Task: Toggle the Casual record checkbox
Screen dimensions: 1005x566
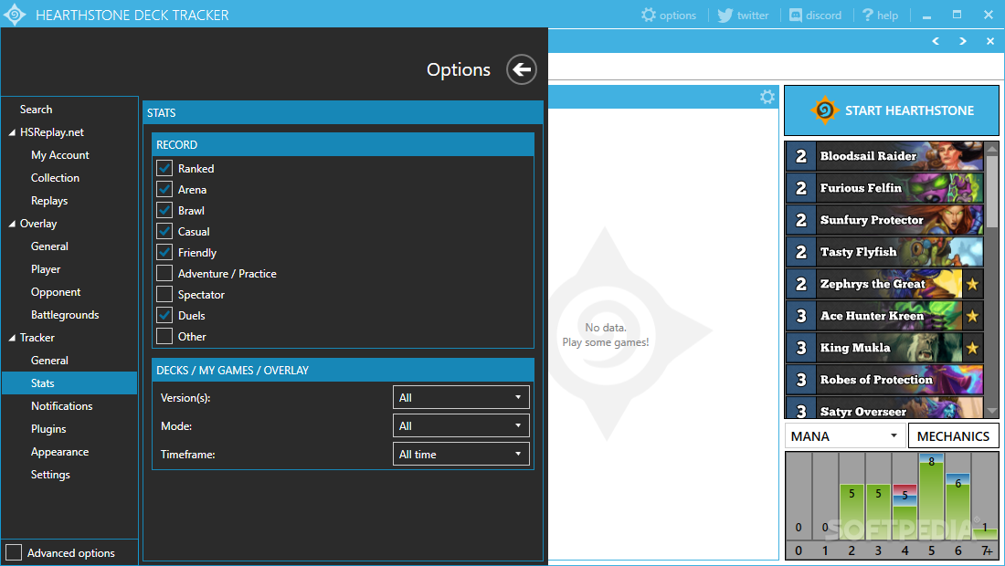Action: [x=164, y=231]
